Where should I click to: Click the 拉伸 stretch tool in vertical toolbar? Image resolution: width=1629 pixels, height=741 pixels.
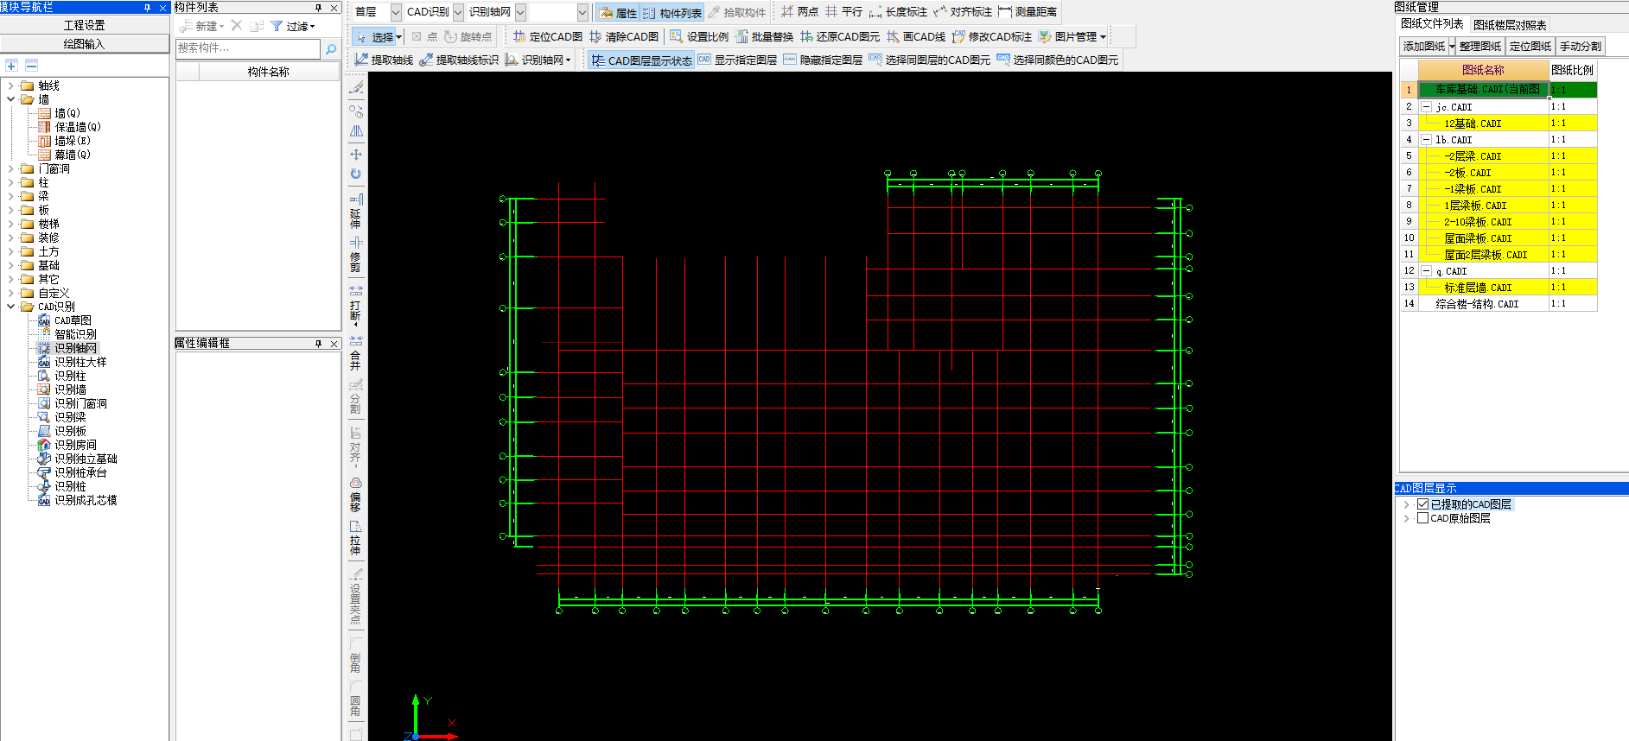click(x=355, y=537)
